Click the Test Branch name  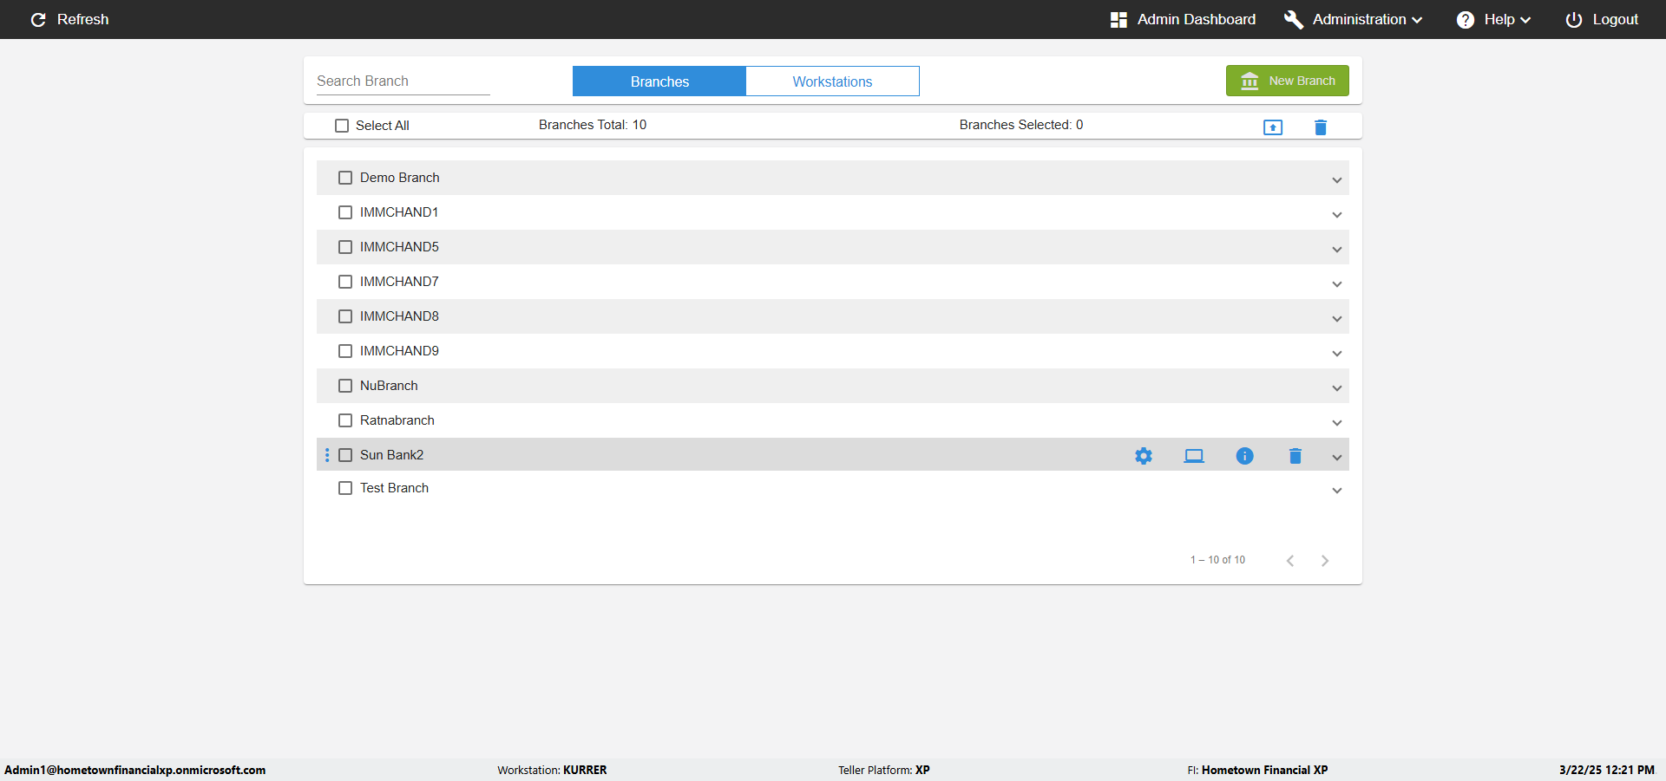[394, 488]
